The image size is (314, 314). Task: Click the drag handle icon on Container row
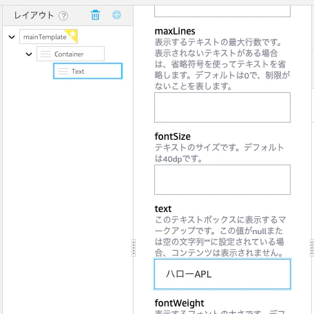45,54
